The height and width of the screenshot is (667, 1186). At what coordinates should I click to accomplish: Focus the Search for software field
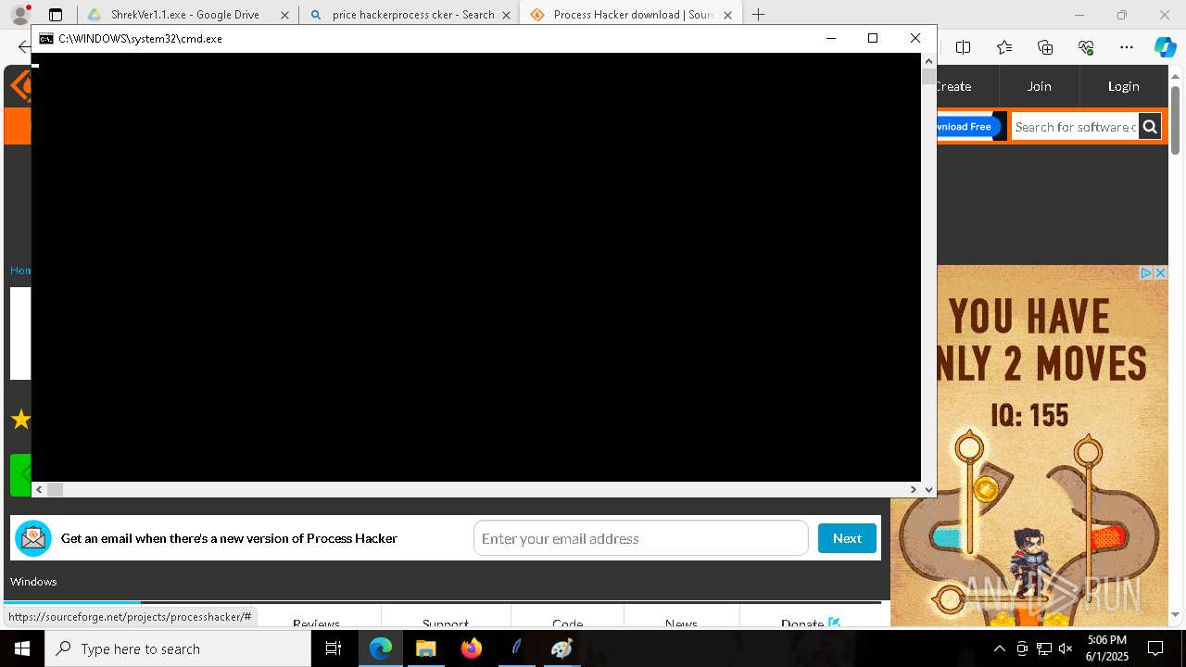tap(1075, 127)
